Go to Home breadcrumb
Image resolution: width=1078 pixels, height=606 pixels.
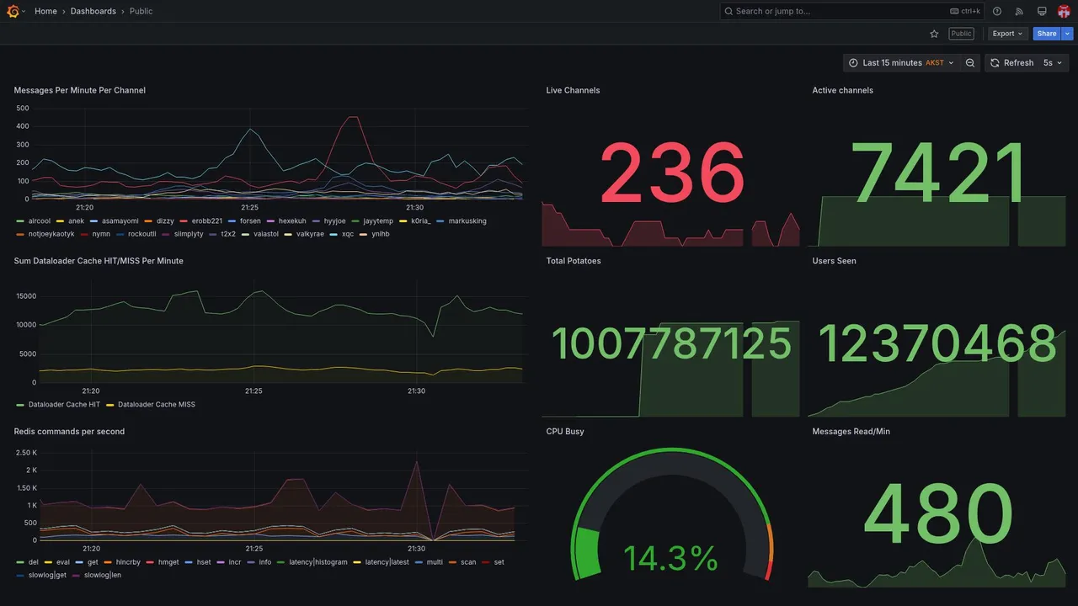45,11
